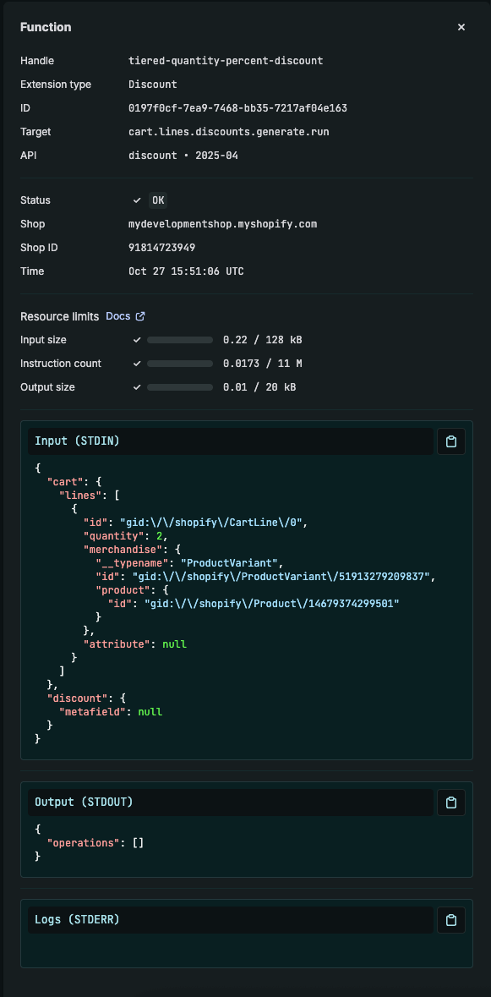The image size is (491, 997).
Task: Click the Product gid 14679374299501
Action: point(271,604)
